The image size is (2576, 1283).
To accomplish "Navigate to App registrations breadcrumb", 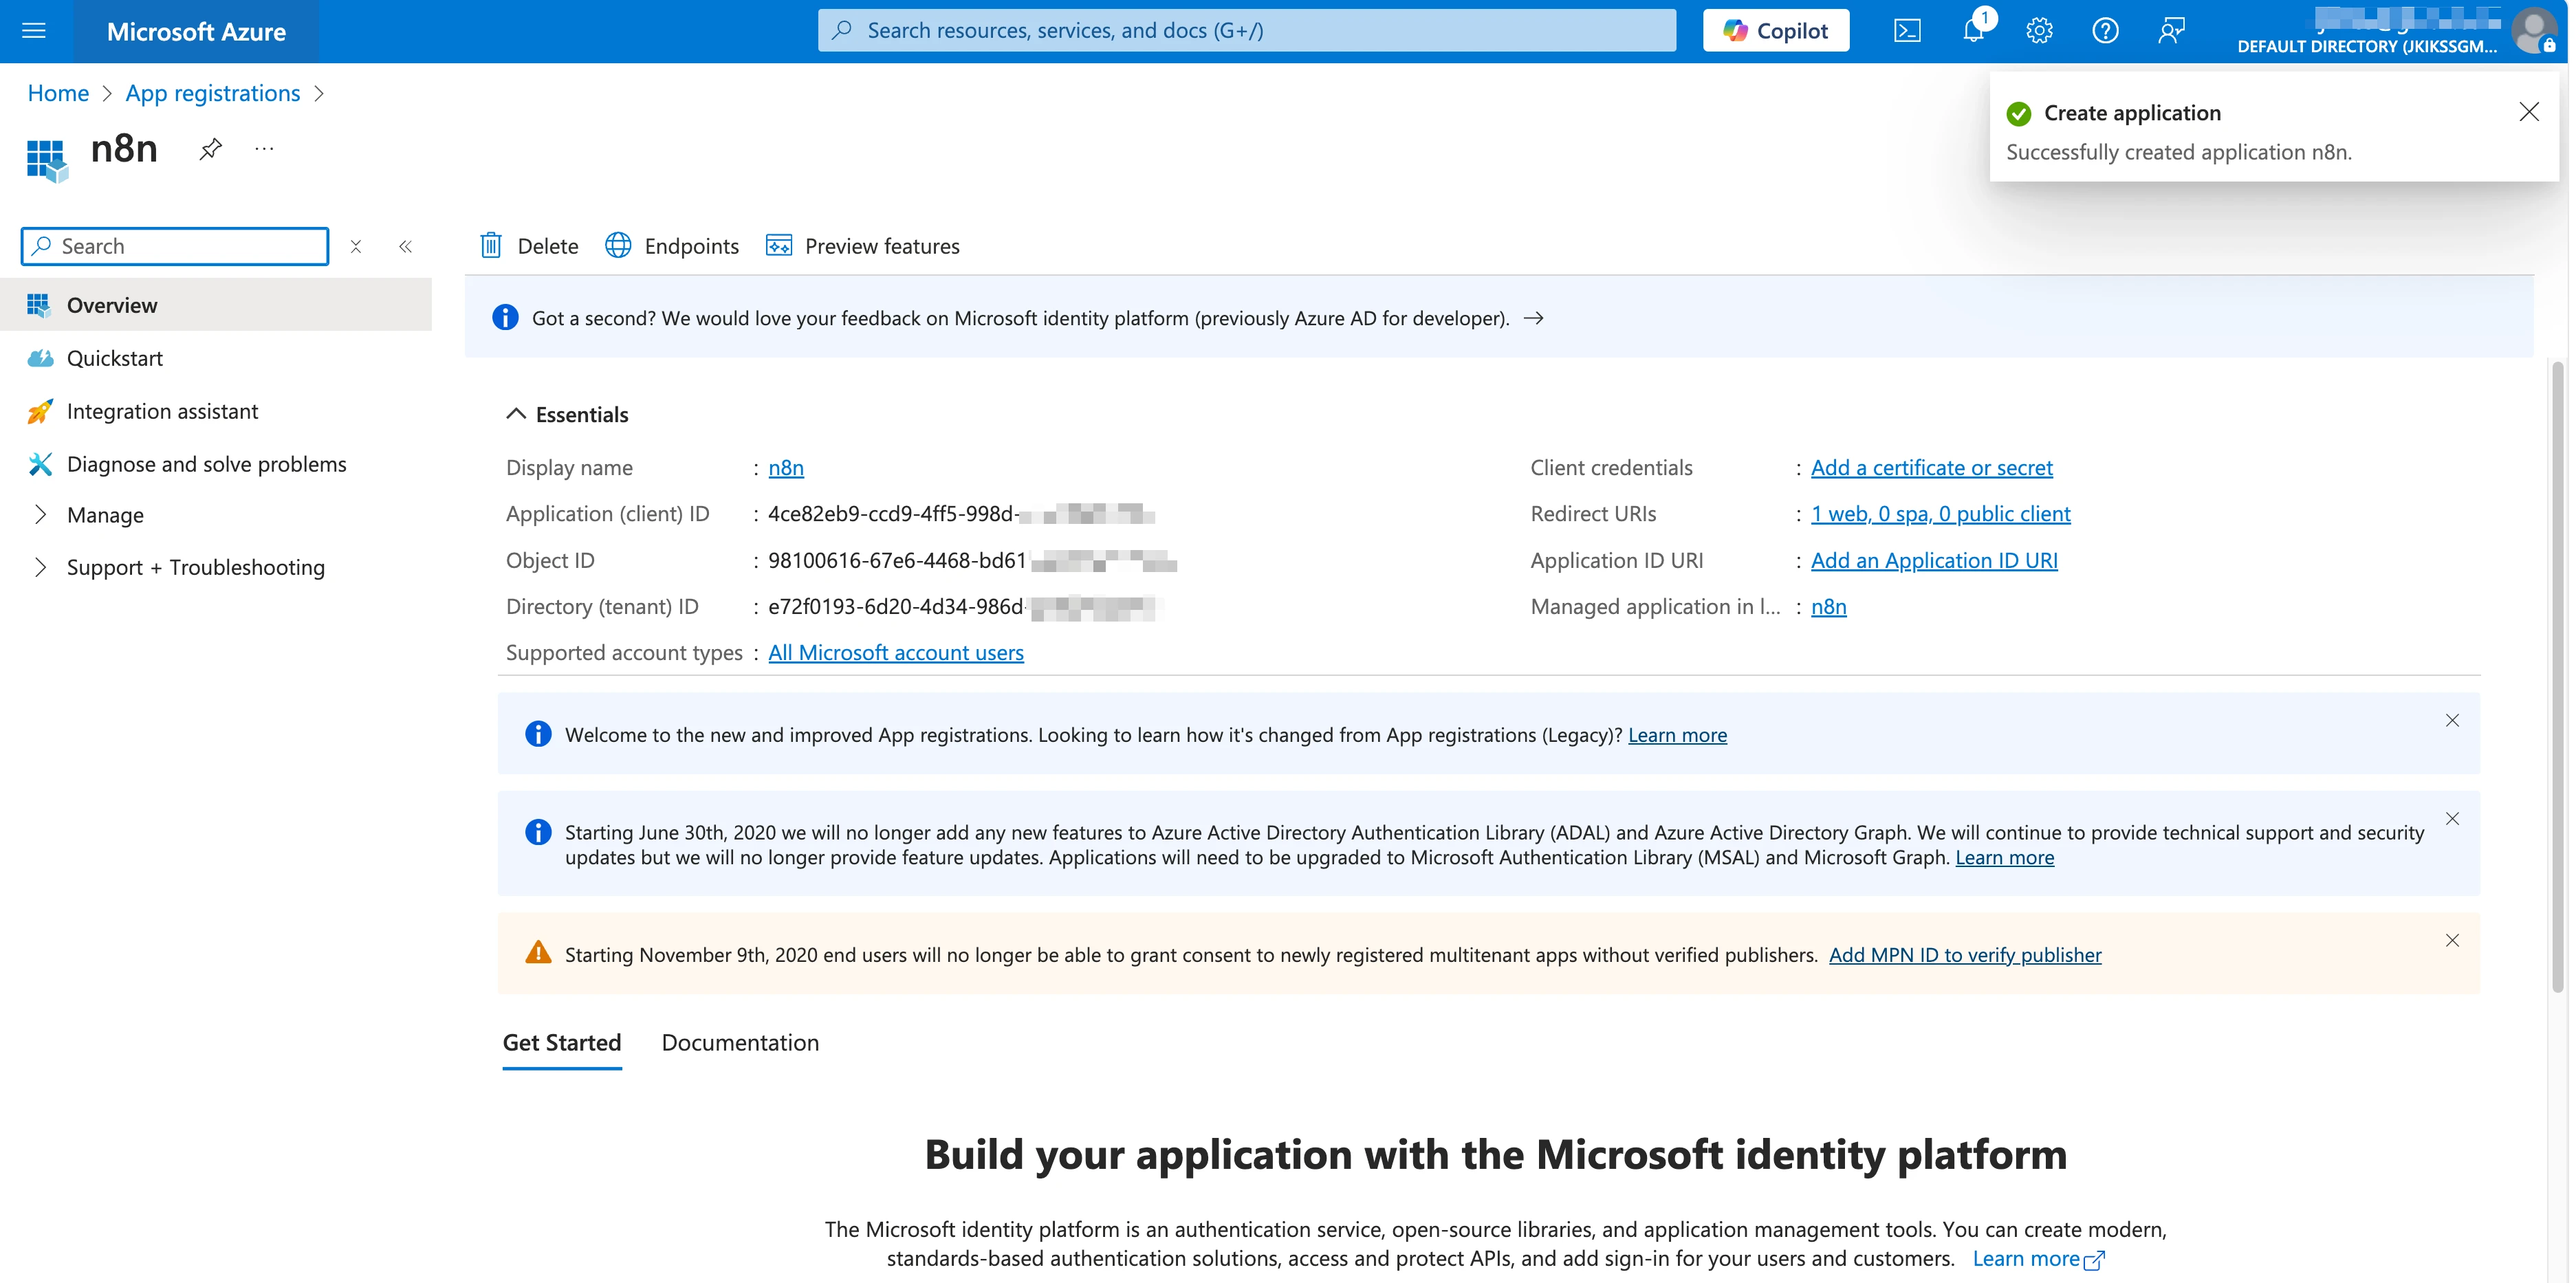I will coord(213,93).
